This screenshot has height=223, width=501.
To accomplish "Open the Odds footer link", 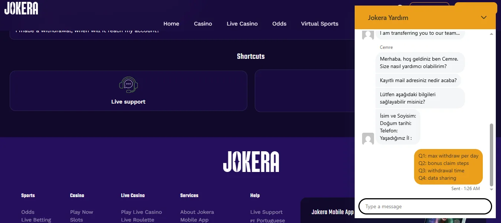I will pos(28,212).
